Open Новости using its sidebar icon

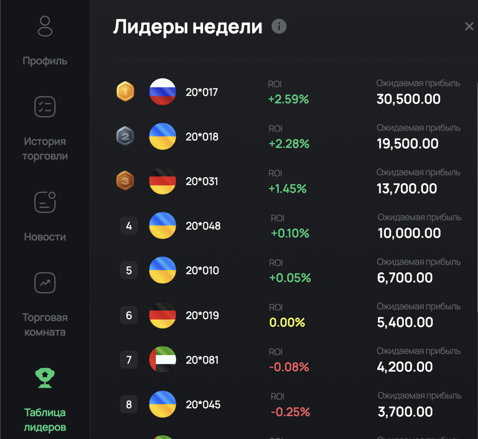pyautogui.click(x=45, y=202)
